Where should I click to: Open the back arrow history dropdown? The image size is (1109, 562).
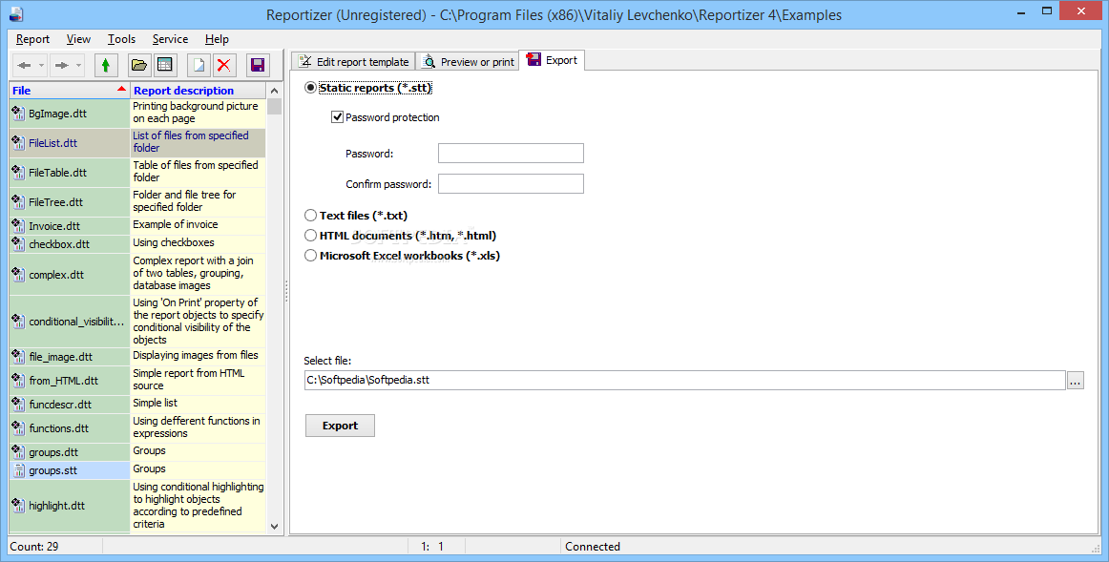(x=42, y=66)
